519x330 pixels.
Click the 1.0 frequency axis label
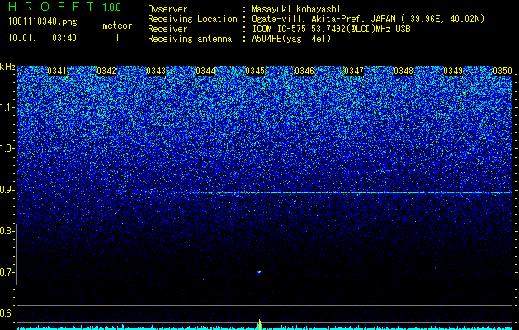click(7, 148)
